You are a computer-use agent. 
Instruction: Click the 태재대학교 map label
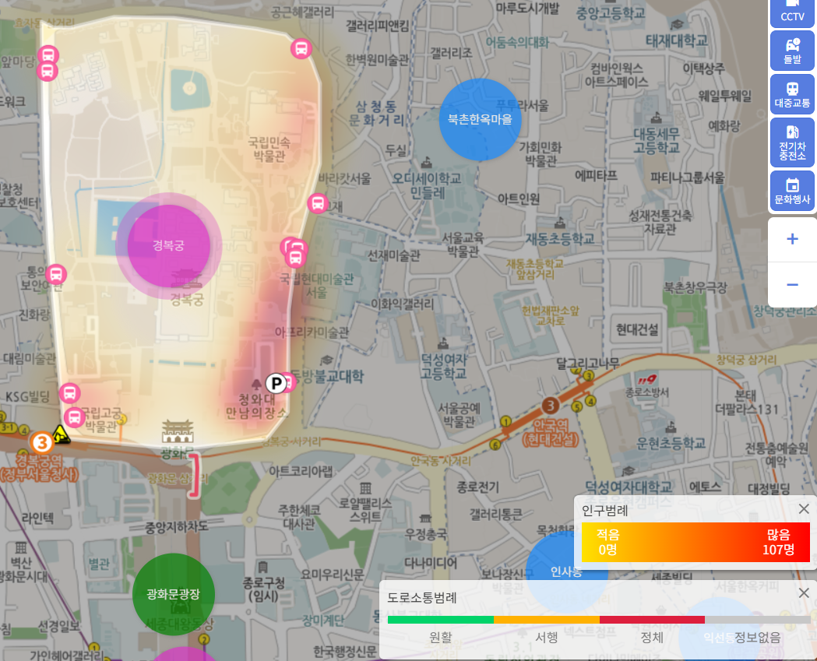tap(677, 40)
